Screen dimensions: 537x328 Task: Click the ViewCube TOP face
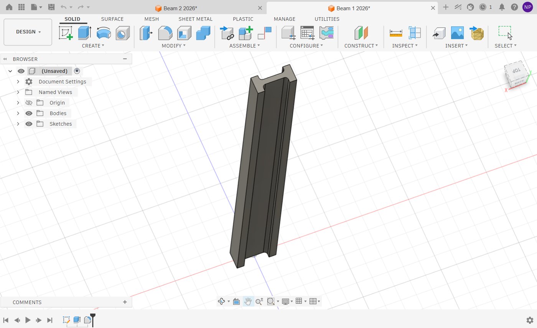(x=517, y=71)
